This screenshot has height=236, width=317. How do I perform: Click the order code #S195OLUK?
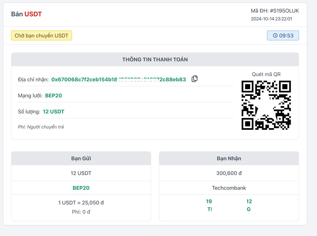click(275, 11)
